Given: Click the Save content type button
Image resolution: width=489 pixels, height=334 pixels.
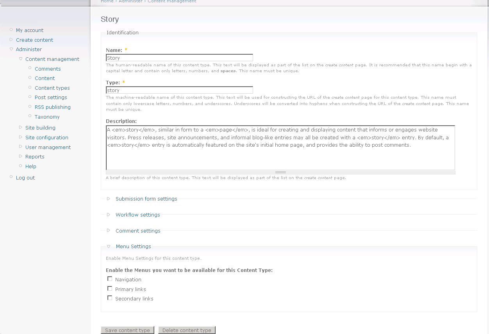Looking at the screenshot, I should tap(127, 330).
